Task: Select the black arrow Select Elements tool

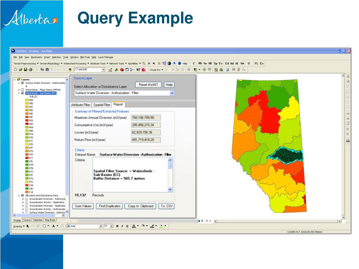Action: 28,226
